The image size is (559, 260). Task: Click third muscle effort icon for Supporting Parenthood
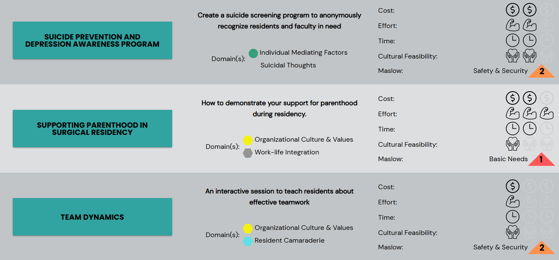pyautogui.click(x=546, y=114)
